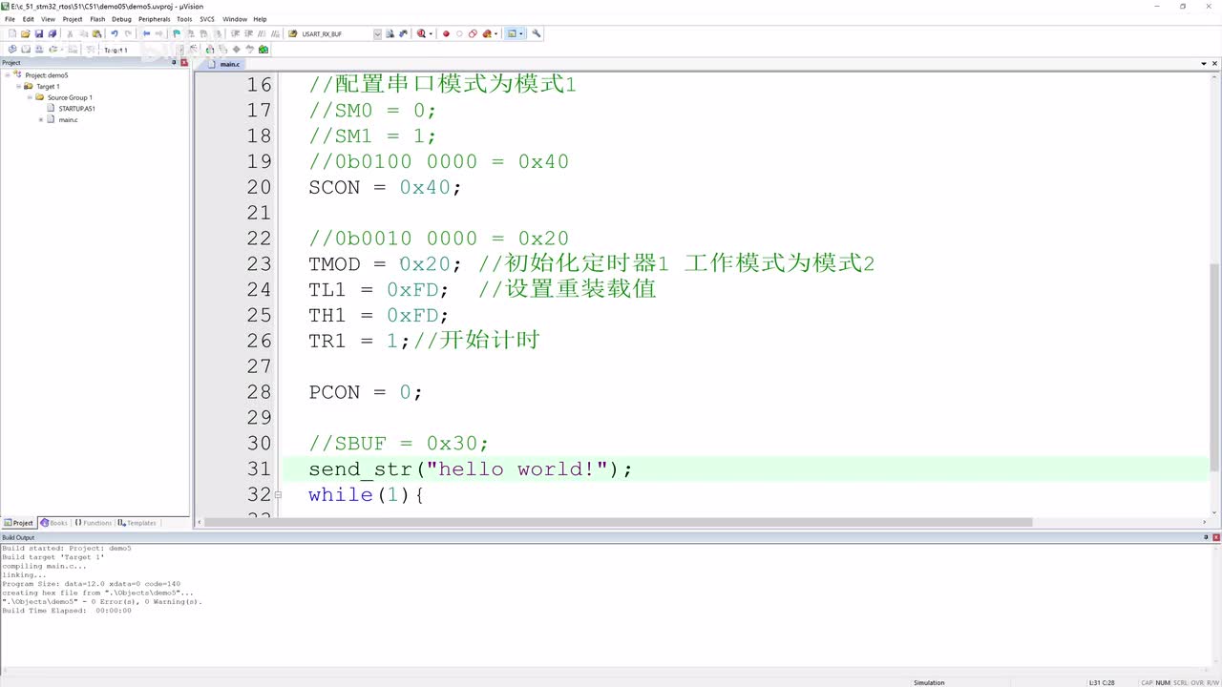Select the Project panel tab
The height and width of the screenshot is (687, 1222).
pos(19,523)
